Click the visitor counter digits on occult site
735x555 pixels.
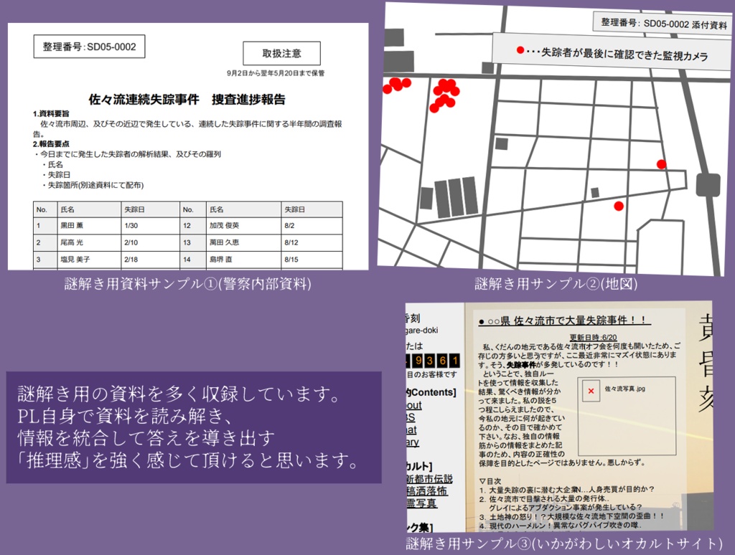pyautogui.click(x=433, y=360)
